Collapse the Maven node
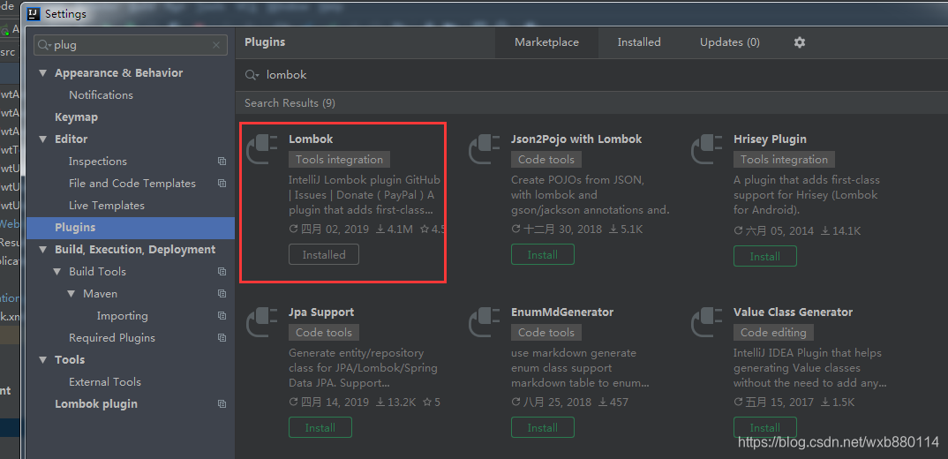This screenshot has width=948, height=459. pos(71,294)
